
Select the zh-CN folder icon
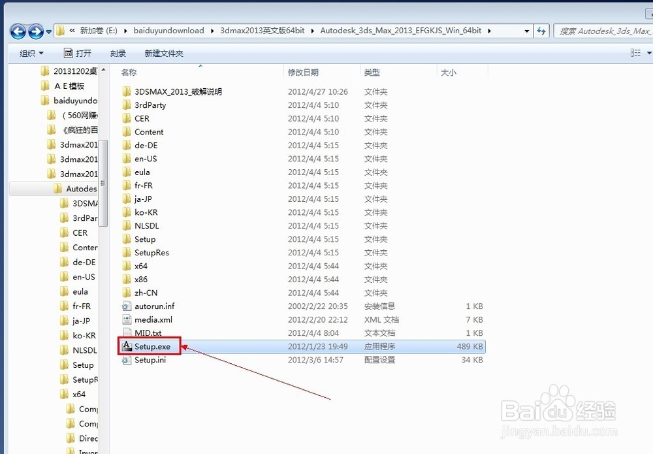[x=127, y=293]
